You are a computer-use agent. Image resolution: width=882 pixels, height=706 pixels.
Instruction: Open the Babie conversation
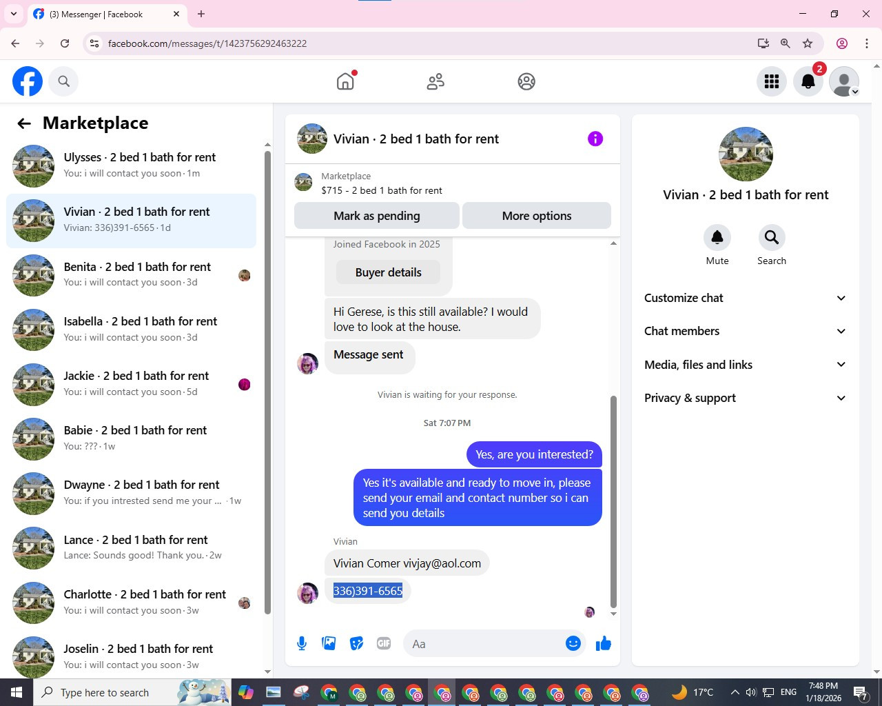(x=131, y=438)
